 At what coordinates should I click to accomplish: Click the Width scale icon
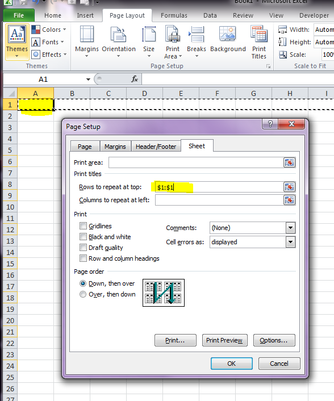click(282, 30)
